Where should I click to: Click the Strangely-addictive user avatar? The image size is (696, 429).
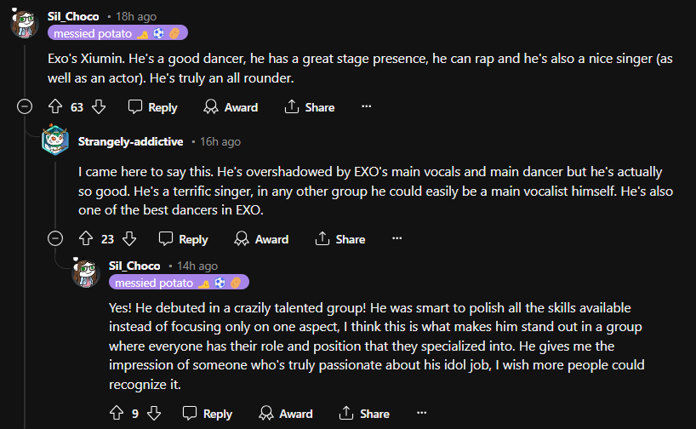coord(55,141)
